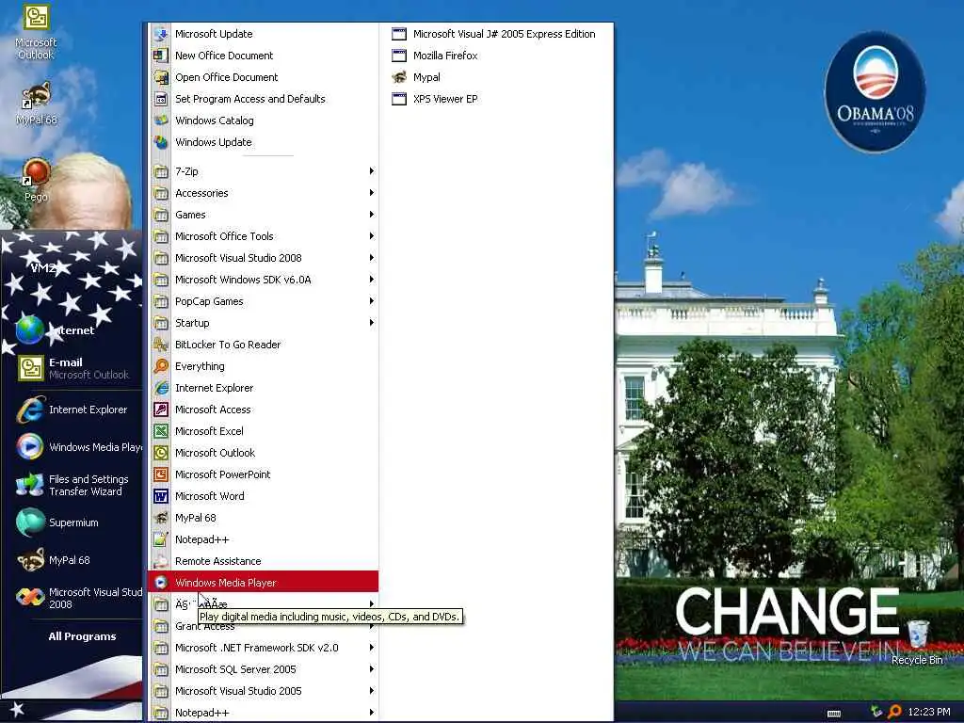Launch Microsoft Excel
The image size is (964, 723).
point(264,431)
